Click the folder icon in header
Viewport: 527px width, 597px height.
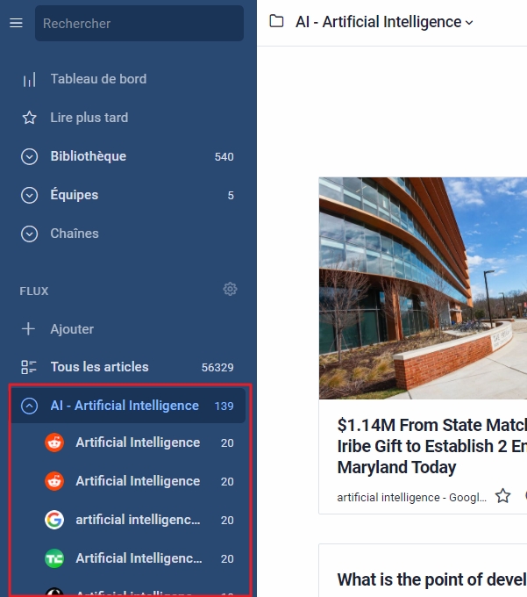point(276,21)
